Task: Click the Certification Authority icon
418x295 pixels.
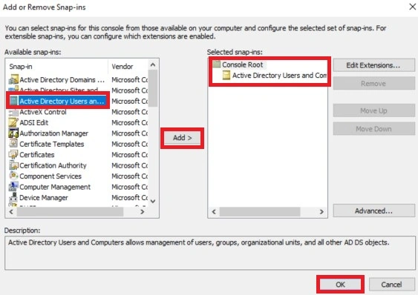Action: (x=13, y=165)
